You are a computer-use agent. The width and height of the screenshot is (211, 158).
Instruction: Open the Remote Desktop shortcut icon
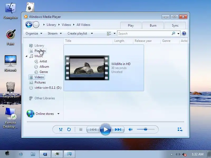11,118
